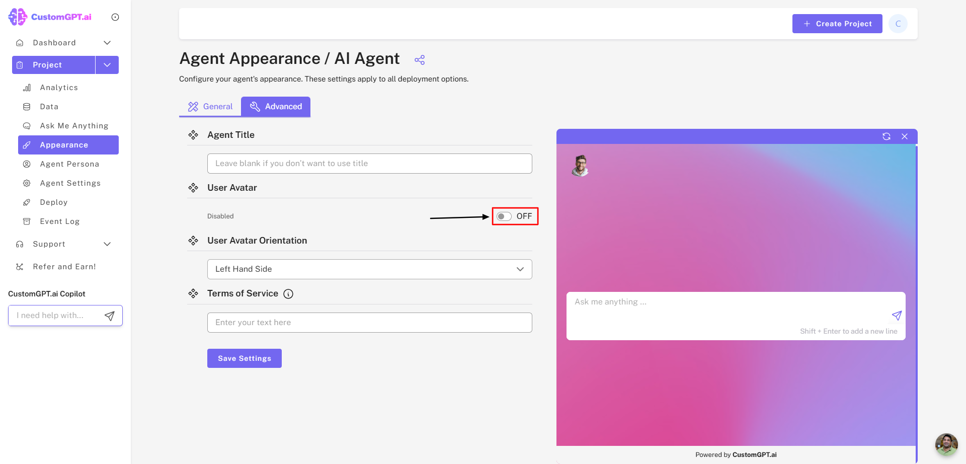Switch to the General tab
The width and height of the screenshot is (966, 464).
(x=210, y=107)
